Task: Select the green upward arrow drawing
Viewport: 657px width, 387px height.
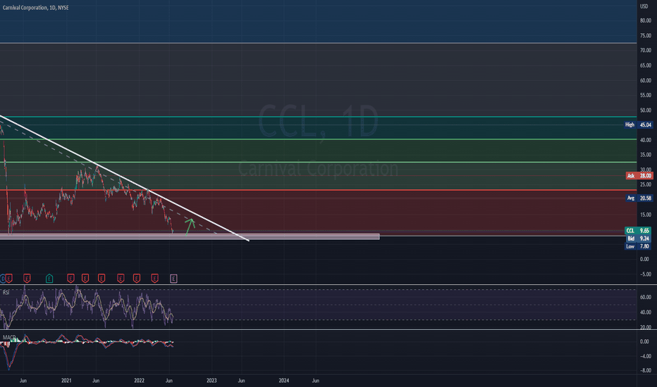Action: pyautogui.click(x=190, y=226)
